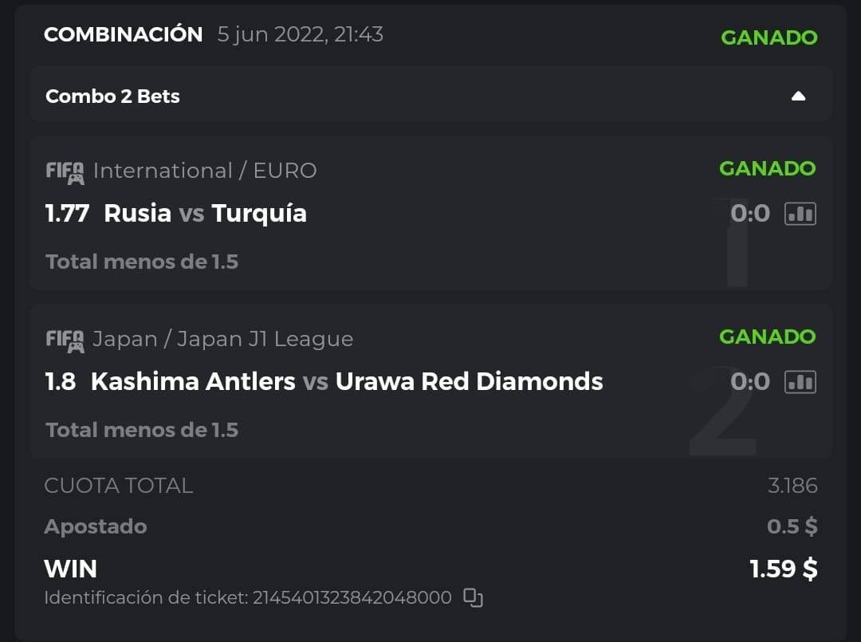The width and height of the screenshot is (861, 642).
Task: Click the 1.59 $ win amount
Action: tap(783, 569)
